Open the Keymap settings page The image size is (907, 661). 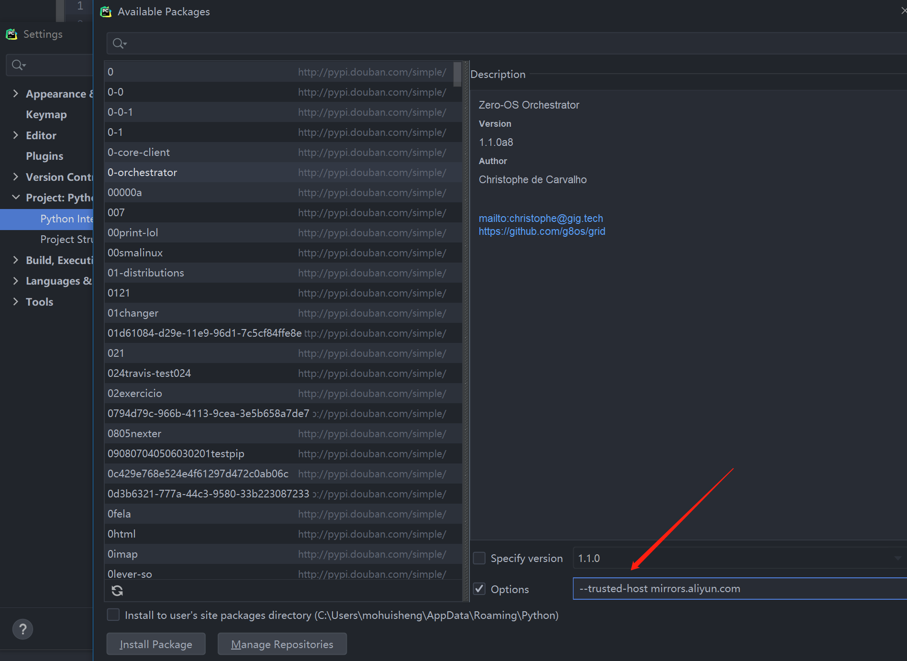click(x=46, y=114)
